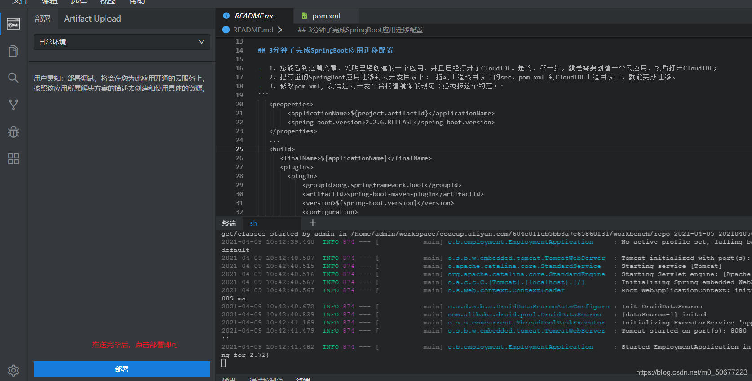This screenshot has height=381, width=752.
Task: Click line number 14 in the gutter
Action: click(x=239, y=50)
